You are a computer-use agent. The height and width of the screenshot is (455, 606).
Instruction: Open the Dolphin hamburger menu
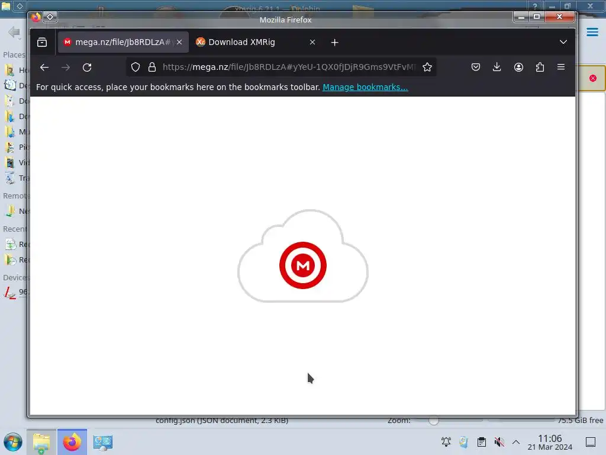click(x=592, y=32)
